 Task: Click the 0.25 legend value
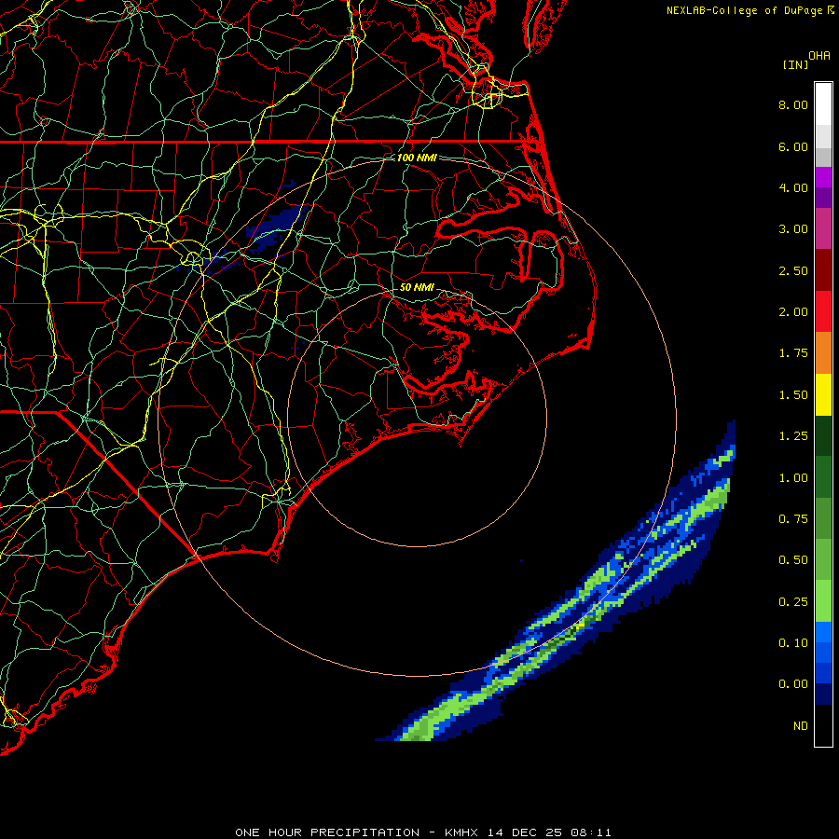click(x=793, y=602)
